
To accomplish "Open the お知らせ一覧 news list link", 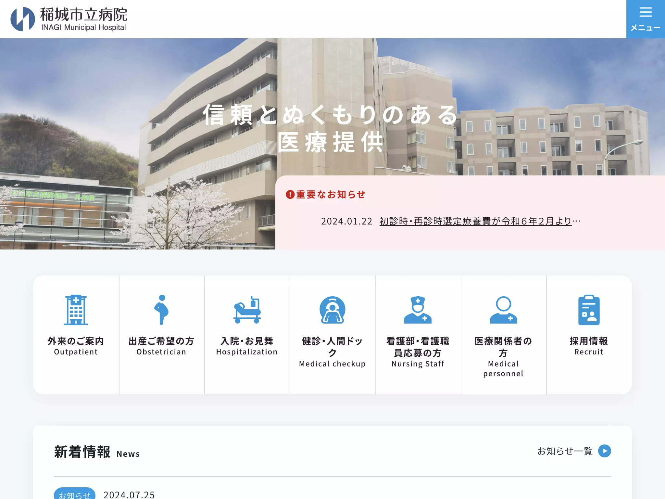I will 565,451.
